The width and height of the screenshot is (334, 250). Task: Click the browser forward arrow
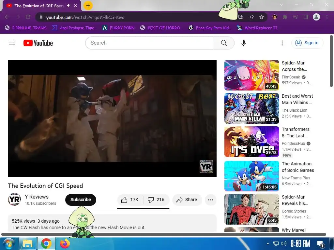pos(18,17)
